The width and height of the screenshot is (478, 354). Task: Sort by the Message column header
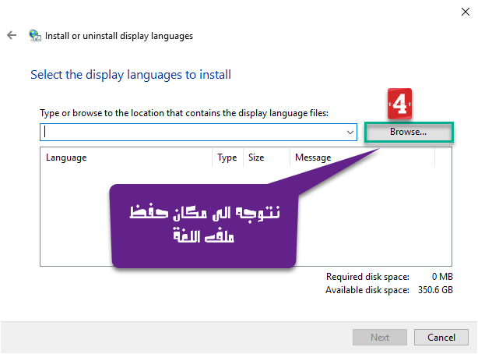click(x=362, y=158)
